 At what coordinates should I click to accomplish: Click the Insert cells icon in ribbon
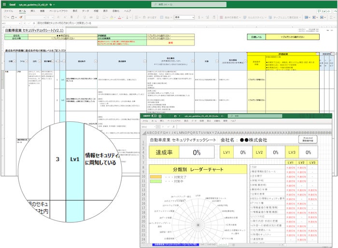click(x=306, y=17)
